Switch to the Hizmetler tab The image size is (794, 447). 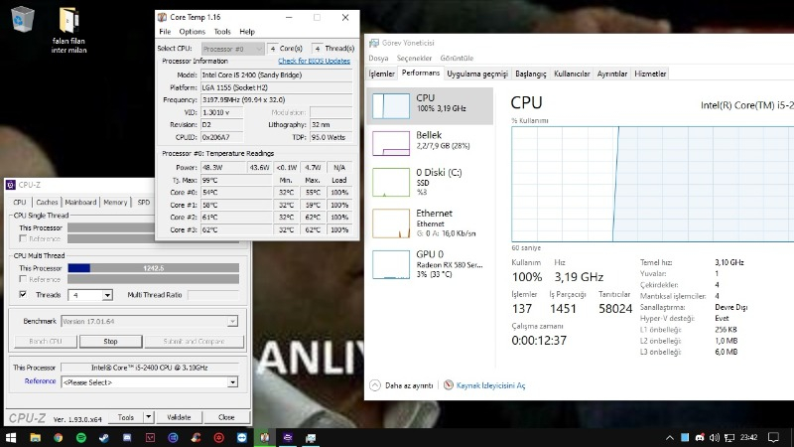point(650,74)
